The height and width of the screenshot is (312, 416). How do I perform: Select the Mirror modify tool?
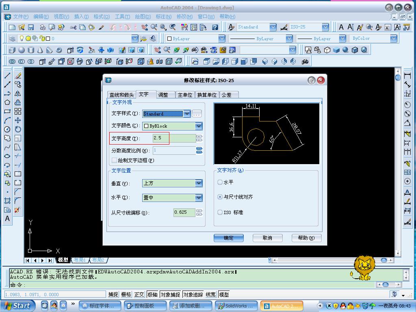coord(18,93)
